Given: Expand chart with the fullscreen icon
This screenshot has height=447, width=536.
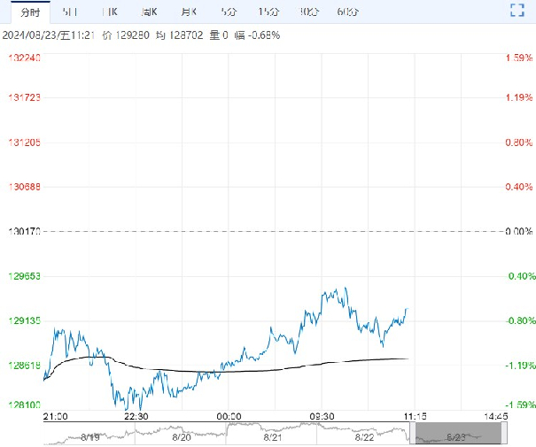Looking at the screenshot, I should click(519, 12).
